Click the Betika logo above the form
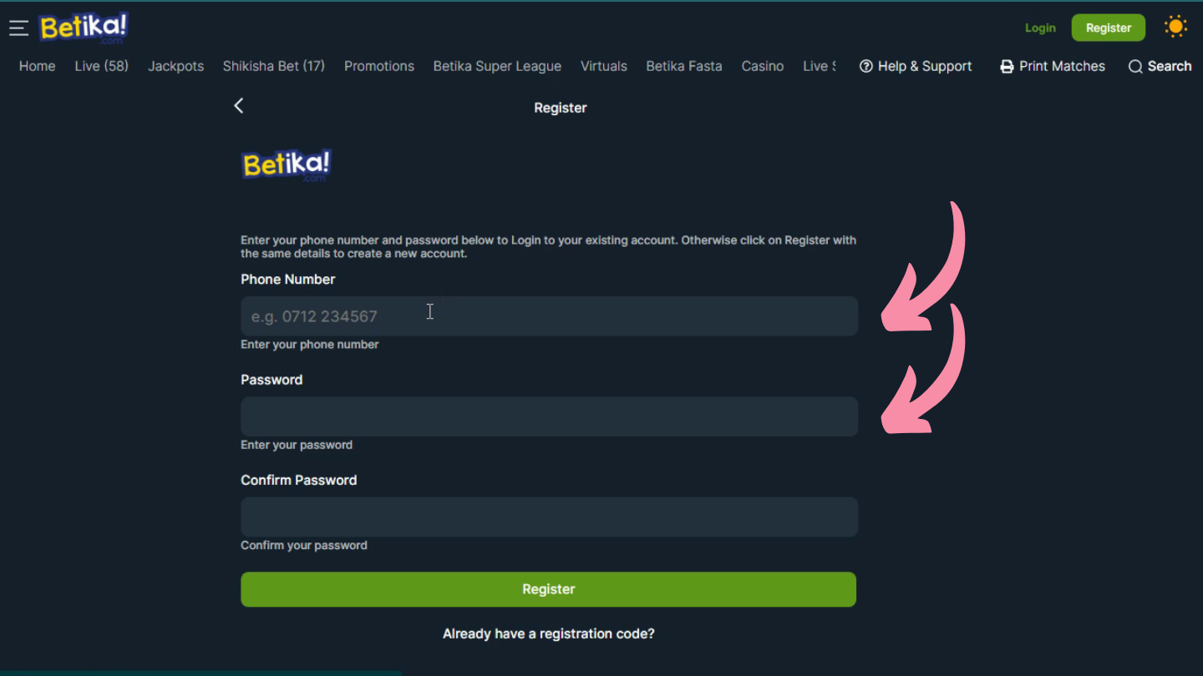Screen dimensions: 1203x676 tap(287, 165)
